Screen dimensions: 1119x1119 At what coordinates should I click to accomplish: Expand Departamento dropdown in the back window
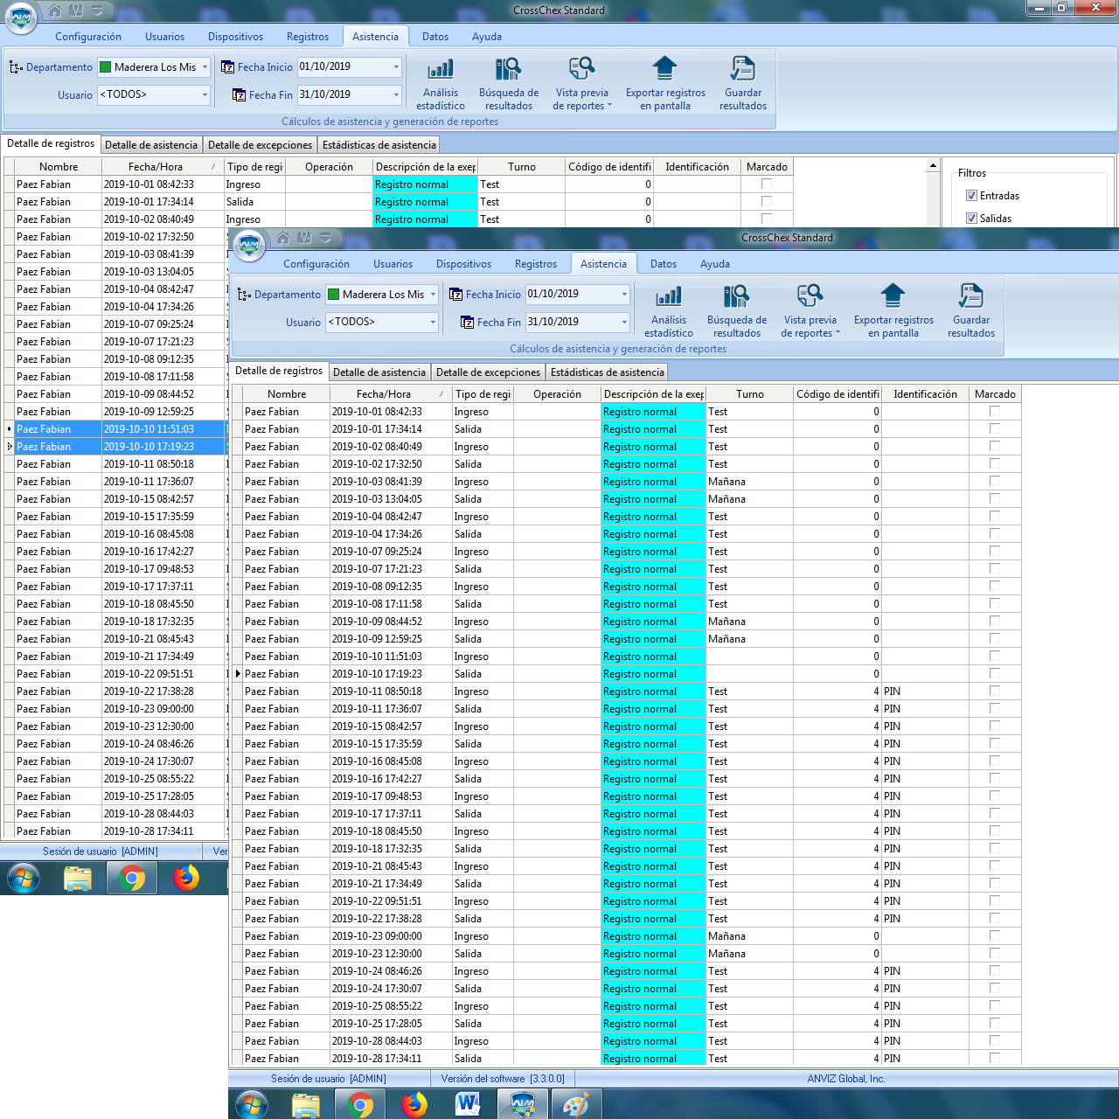(x=205, y=67)
